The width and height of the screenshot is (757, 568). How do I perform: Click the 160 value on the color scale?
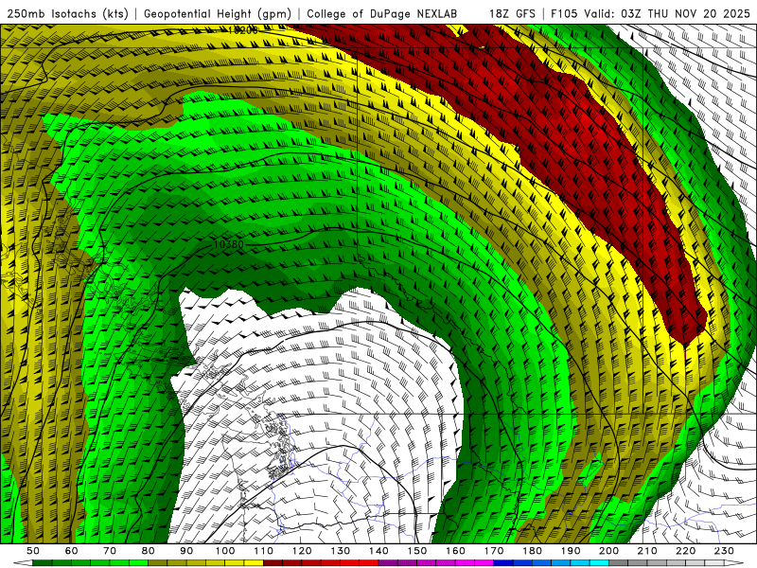455,551
